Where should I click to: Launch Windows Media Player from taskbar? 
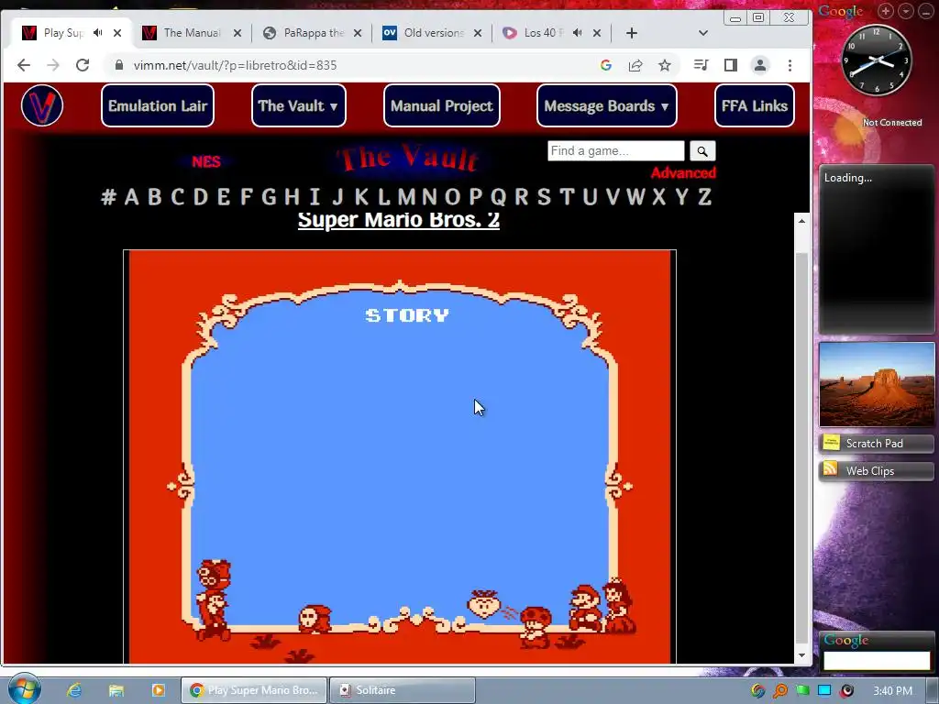coord(158,690)
